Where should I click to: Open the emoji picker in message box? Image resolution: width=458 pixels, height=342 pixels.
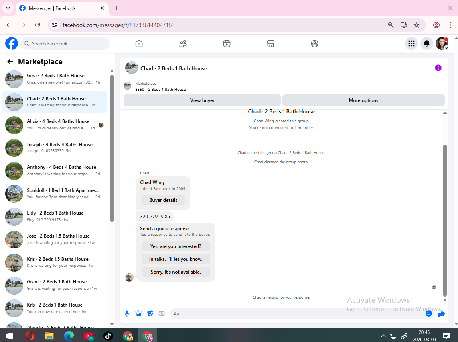(429, 313)
